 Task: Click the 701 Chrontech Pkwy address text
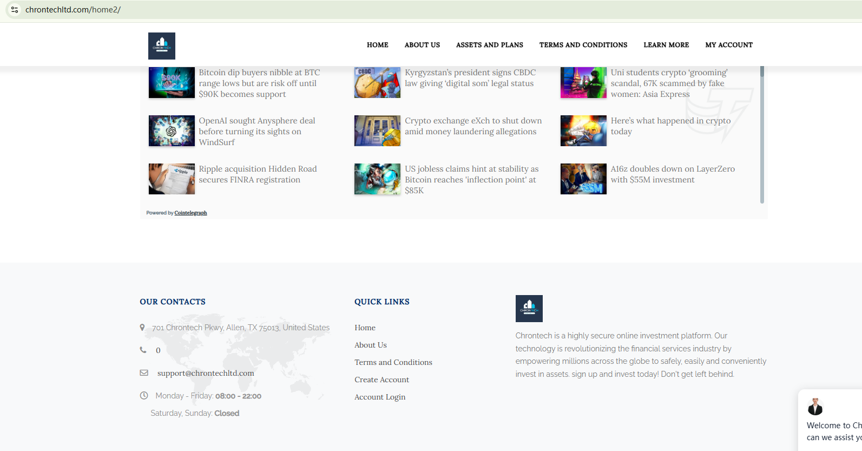tap(241, 328)
